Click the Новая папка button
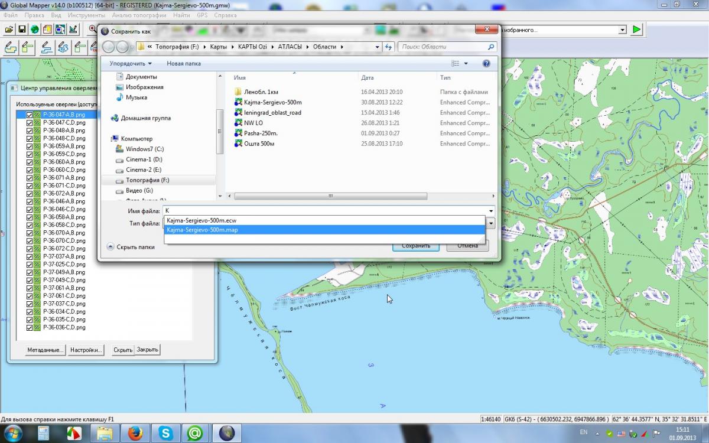Image resolution: width=709 pixels, height=443 pixels. click(184, 63)
